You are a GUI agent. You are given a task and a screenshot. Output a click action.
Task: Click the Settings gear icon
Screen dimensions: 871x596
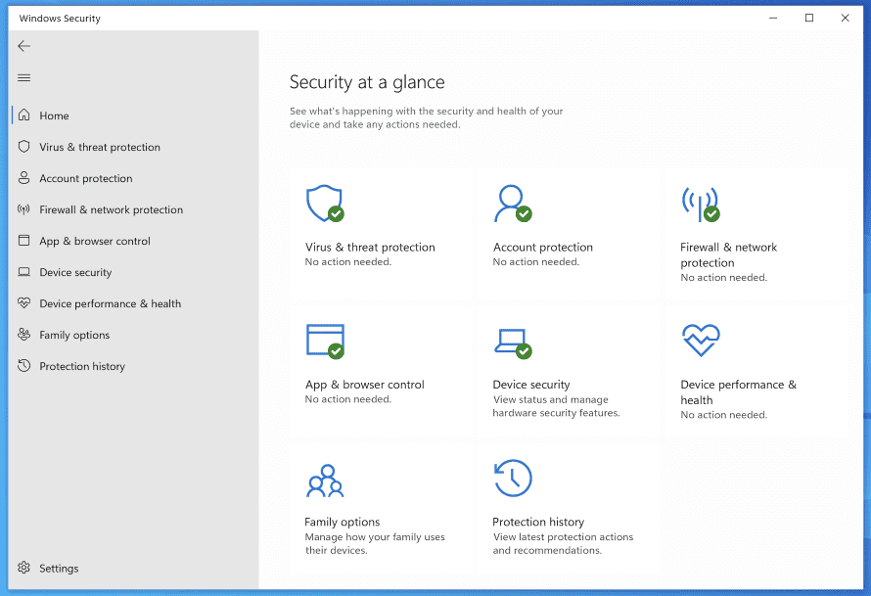[x=23, y=568]
